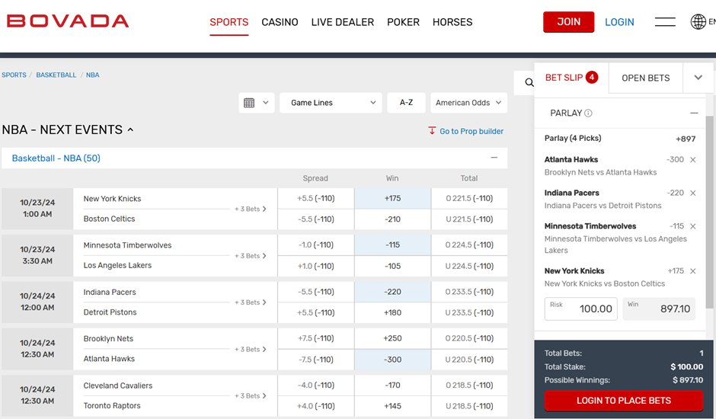Expand +3 Bets for Cavaliers vs Raptors
The width and height of the screenshot is (716, 419).
pos(251,395)
